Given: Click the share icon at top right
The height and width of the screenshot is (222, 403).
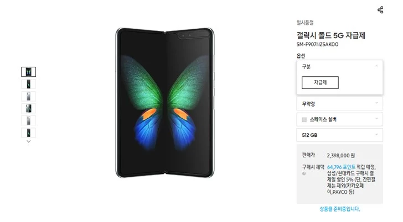Looking at the screenshot, I should [x=380, y=10].
